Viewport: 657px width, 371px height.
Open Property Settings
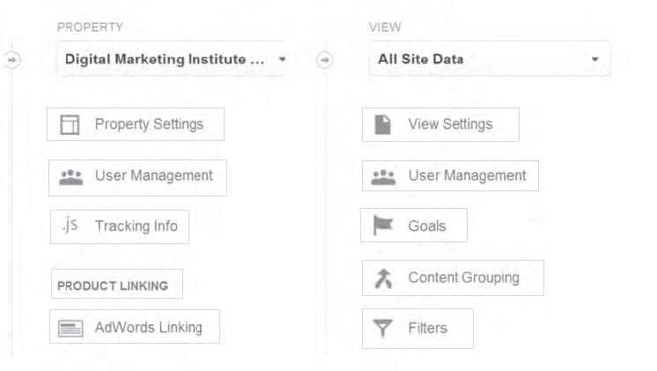point(136,124)
